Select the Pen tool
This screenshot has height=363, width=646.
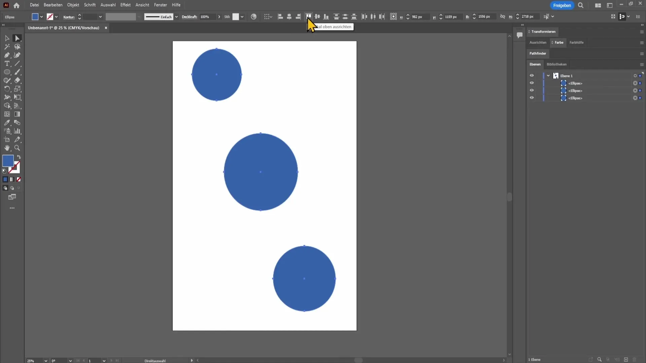pyautogui.click(x=7, y=55)
